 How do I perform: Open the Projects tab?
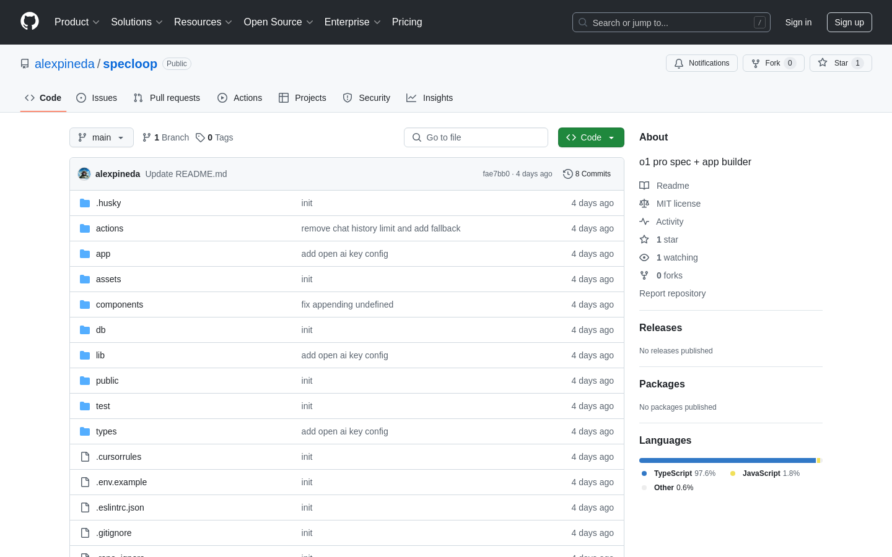tap(302, 98)
